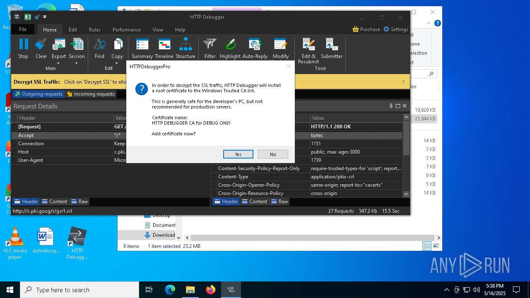Screen dimensions: 530x298
Task: Select the Cross-Origin-Opener-Policy row
Action: click(307, 185)
